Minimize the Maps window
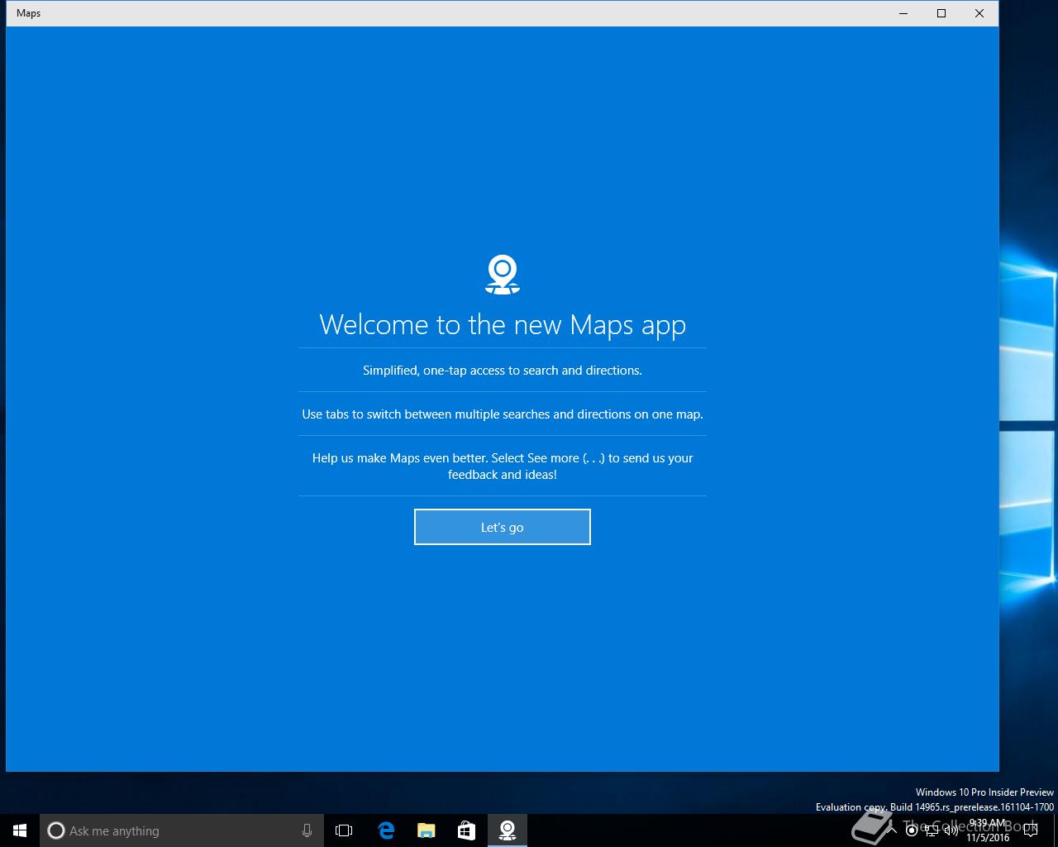This screenshot has height=847, width=1058. coord(903,13)
